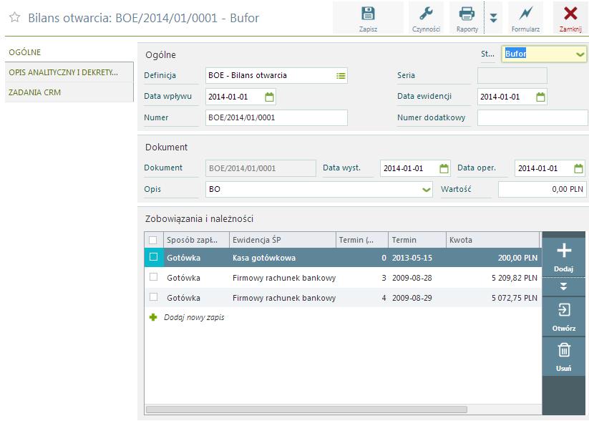
Task: Open the Data oper. calendar picker
Action: coord(578,168)
